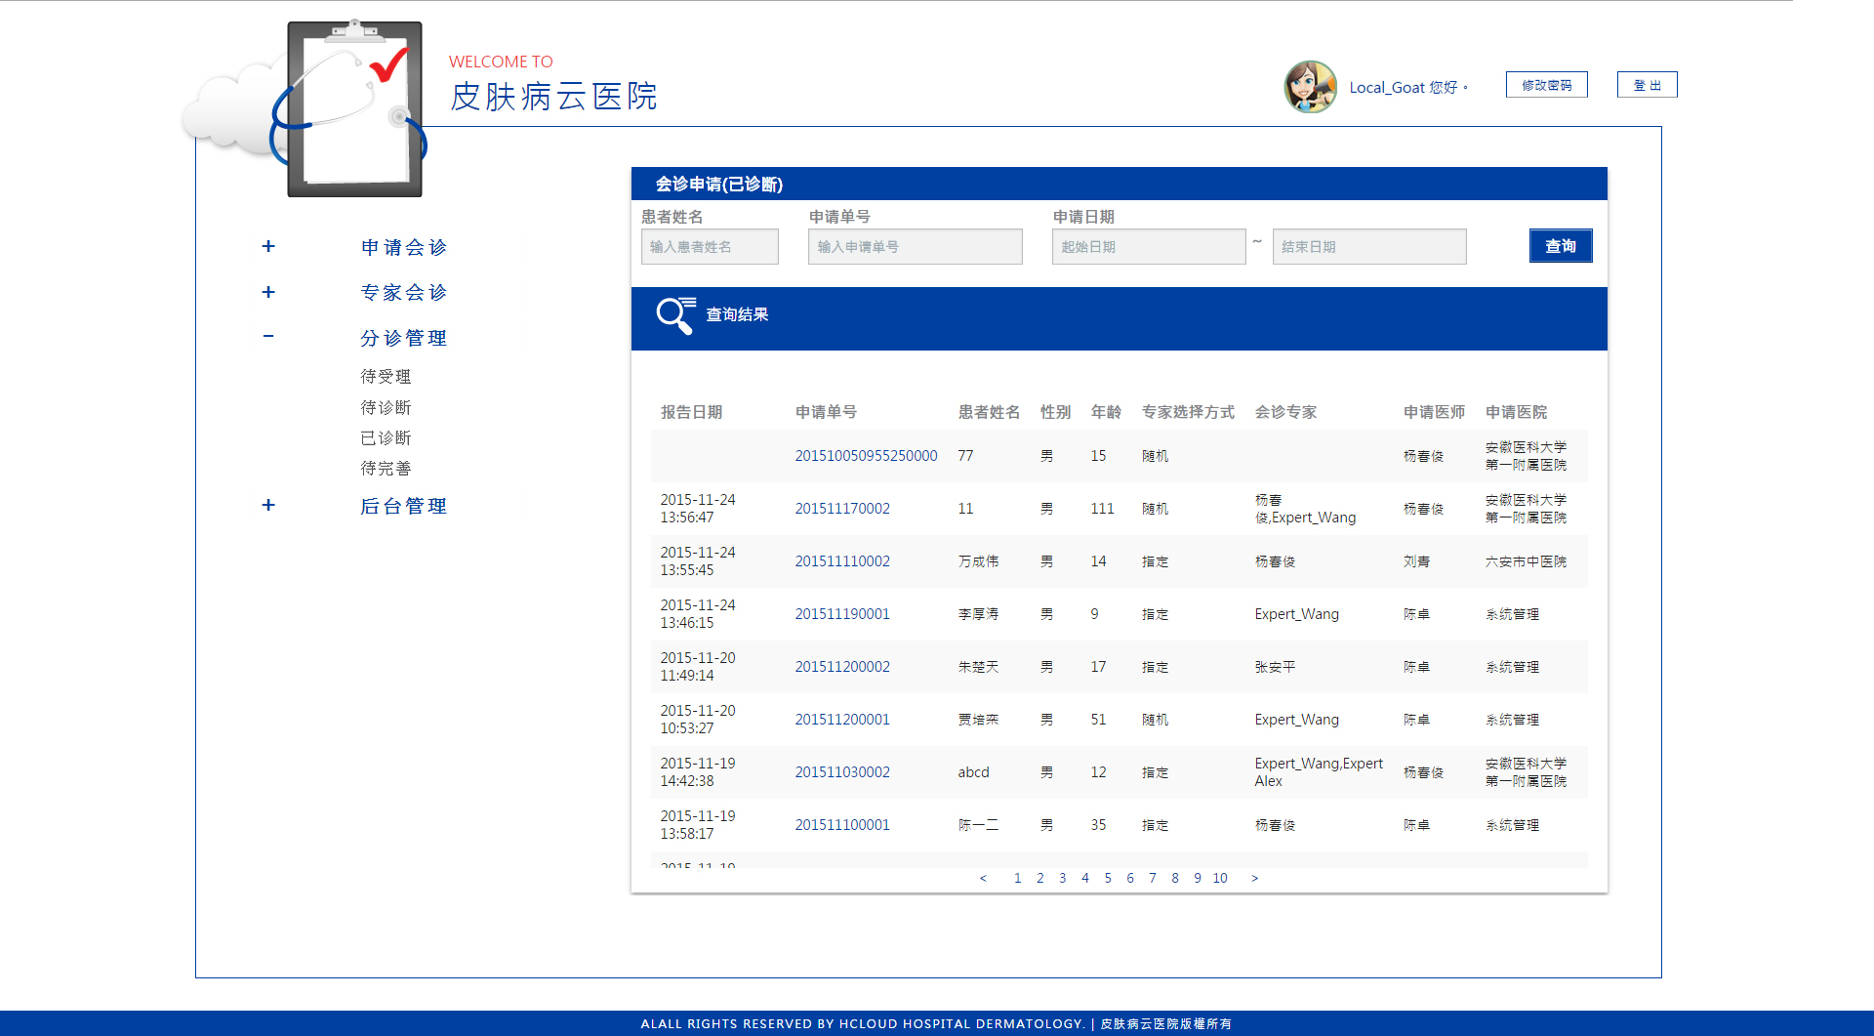Click the 专家选择方式 column header

[x=1188, y=412]
